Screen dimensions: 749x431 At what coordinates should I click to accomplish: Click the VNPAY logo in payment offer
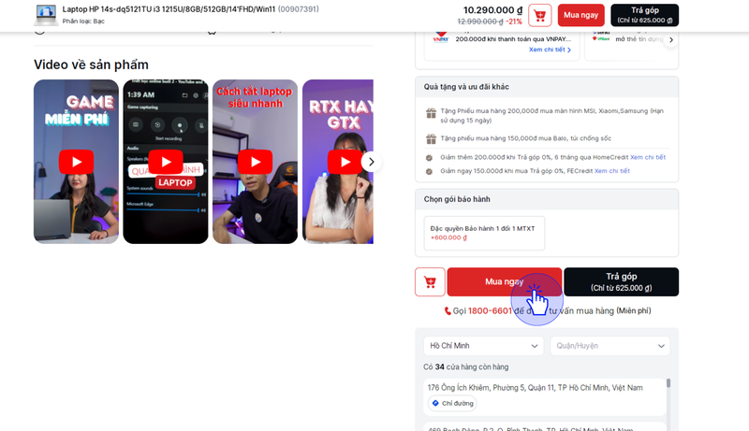pyautogui.click(x=440, y=37)
